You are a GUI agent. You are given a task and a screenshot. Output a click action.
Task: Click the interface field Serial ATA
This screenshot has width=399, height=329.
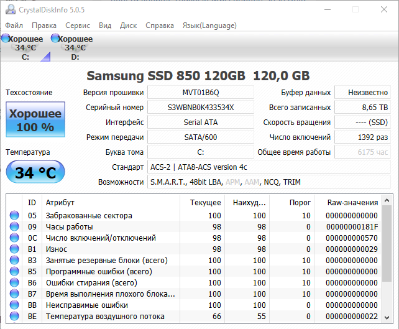pyautogui.click(x=201, y=123)
